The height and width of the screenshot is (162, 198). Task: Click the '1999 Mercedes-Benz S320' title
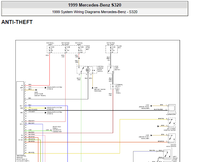tap(95, 5)
